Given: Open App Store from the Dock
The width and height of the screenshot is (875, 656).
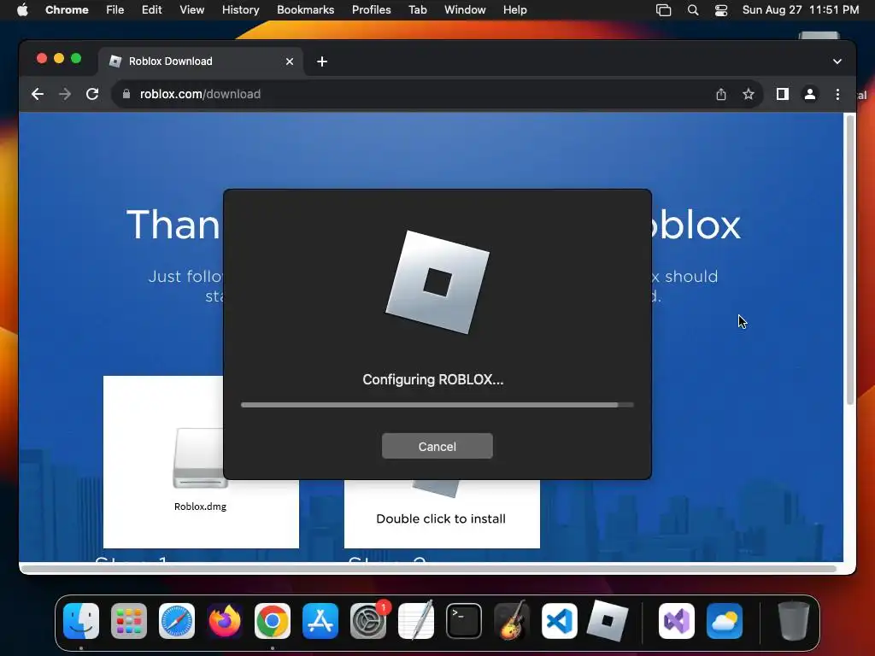Looking at the screenshot, I should click(320, 621).
